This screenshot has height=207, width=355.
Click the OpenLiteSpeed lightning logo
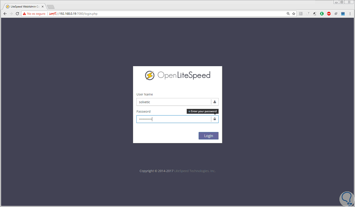tap(150, 75)
